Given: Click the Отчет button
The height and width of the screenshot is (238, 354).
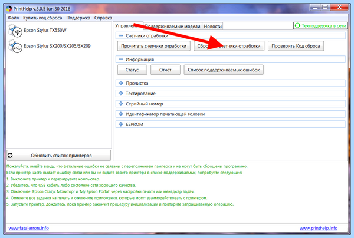Looking at the screenshot, I should pyautogui.click(x=165, y=70).
